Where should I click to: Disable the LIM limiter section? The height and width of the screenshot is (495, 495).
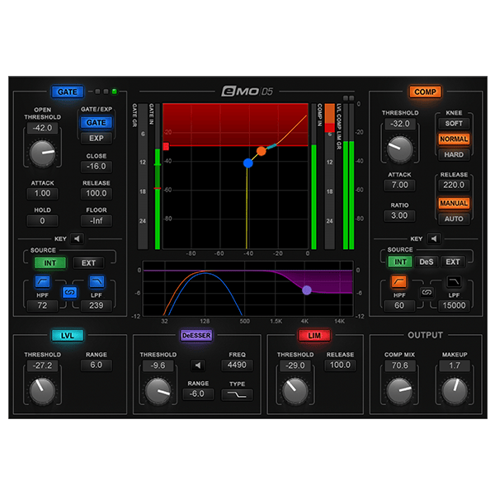click(314, 335)
